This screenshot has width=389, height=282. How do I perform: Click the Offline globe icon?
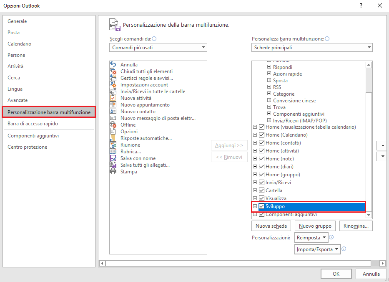pyautogui.click(x=113, y=124)
